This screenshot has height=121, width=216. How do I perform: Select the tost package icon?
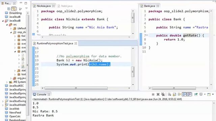[19, 74]
